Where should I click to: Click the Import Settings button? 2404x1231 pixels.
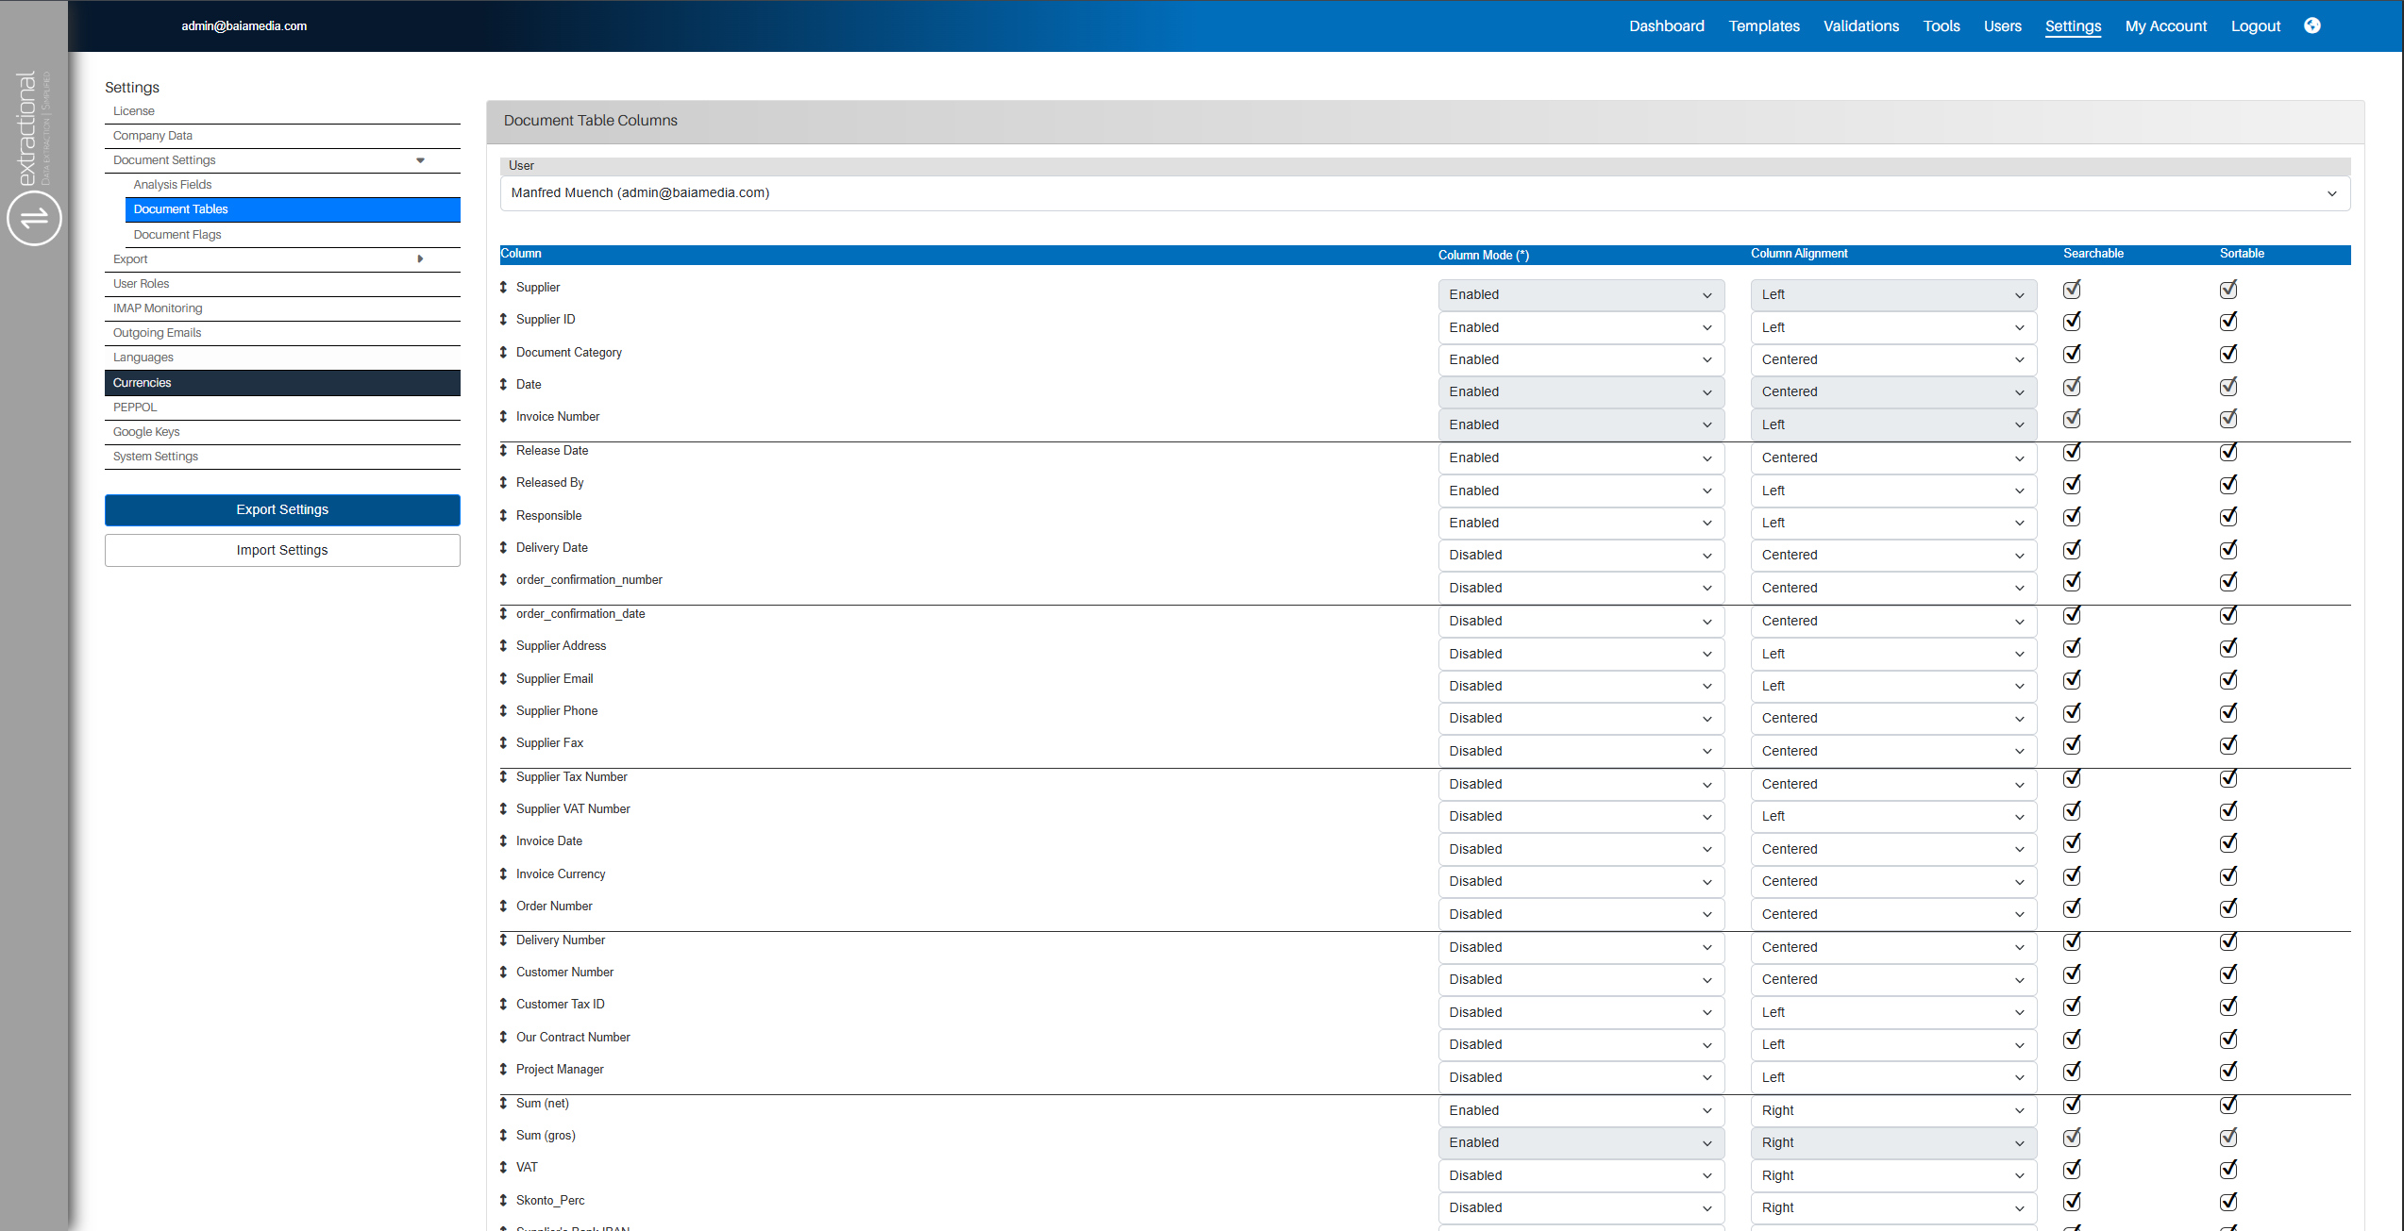pos(282,550)
